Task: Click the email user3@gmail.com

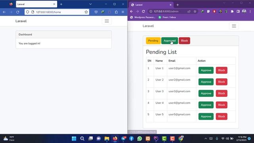Action: (x=179, y=91)
